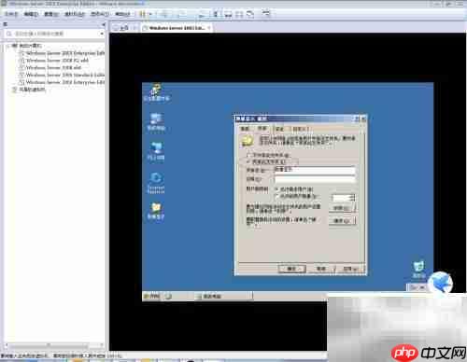This screenshot has width=467, height=362.
Task: Open the power options dropdown arrow in toolbar
Action: point(149,14)
